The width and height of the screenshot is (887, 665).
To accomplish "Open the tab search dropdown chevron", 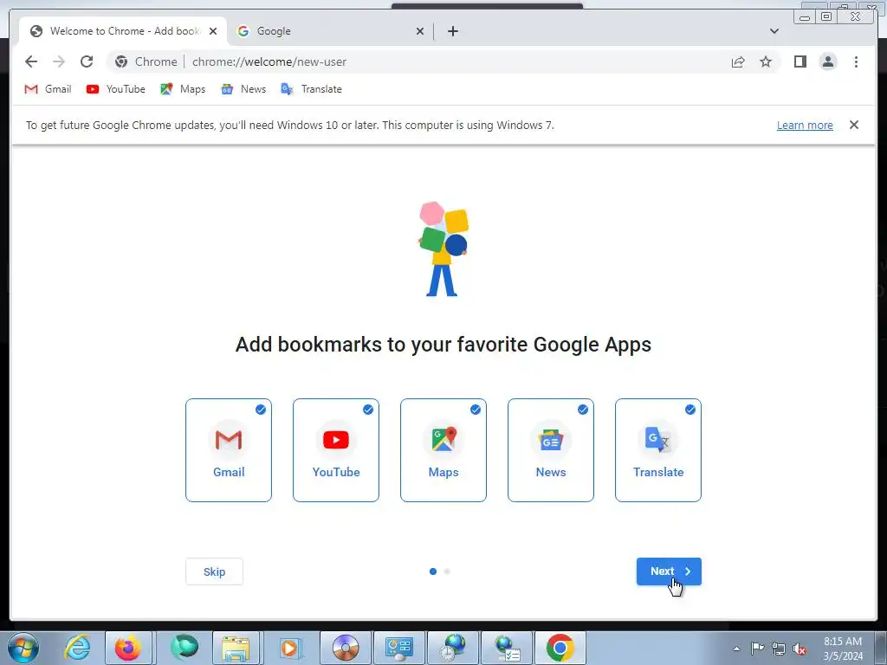I will (774, 31).
